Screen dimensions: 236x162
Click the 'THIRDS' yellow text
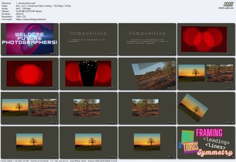(191, 147)
